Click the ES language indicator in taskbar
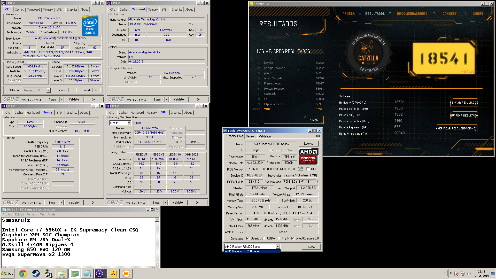The height and width of the screenshot is (279, 496). [444, 273]
